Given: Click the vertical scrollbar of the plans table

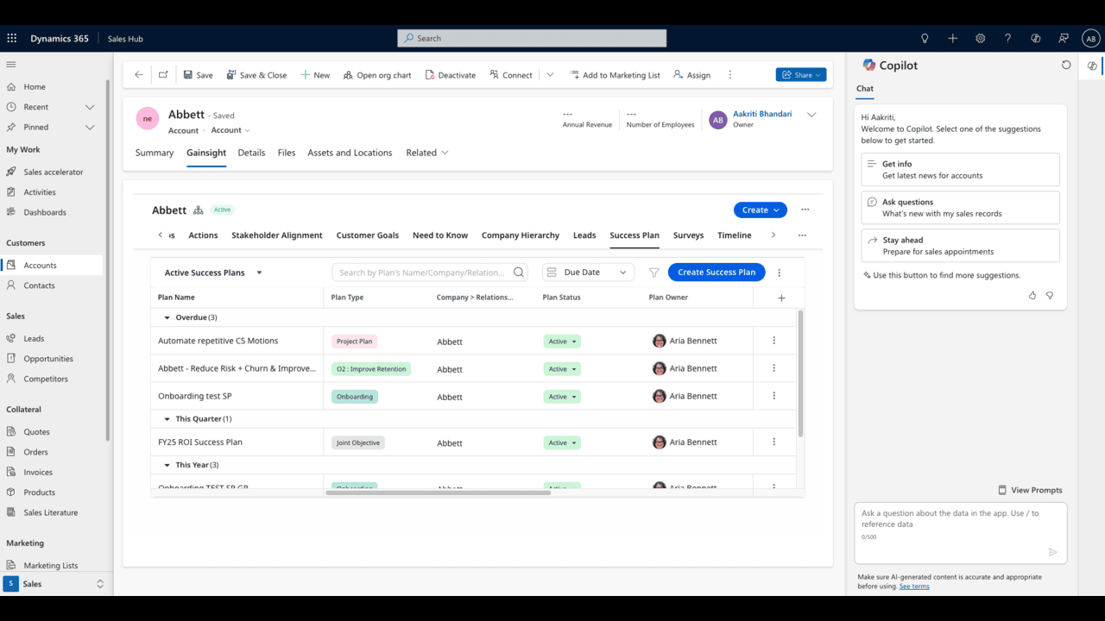Looking at the screenshot, I should pos(800,373).
